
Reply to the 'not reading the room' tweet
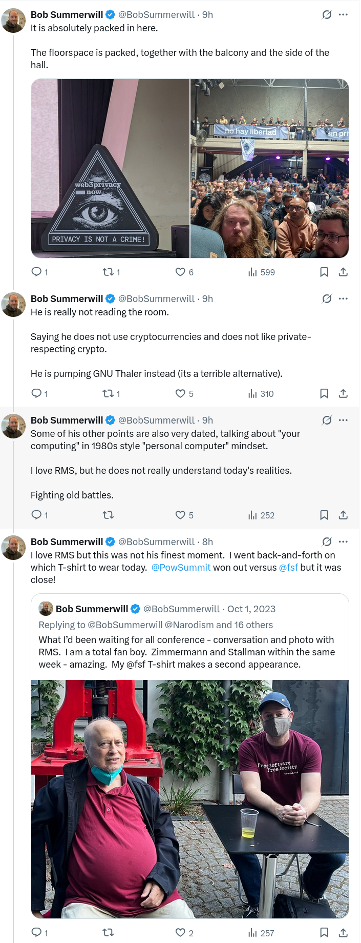tap(36, 393)
